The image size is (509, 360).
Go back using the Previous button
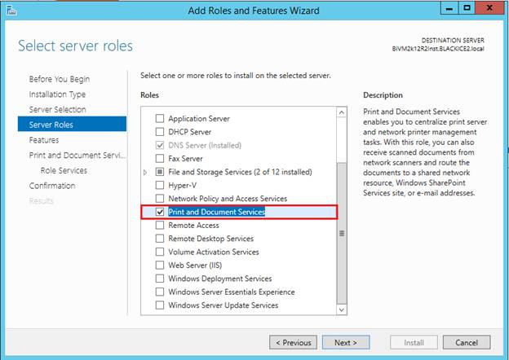pyautogui.click(x=293, y=343)
